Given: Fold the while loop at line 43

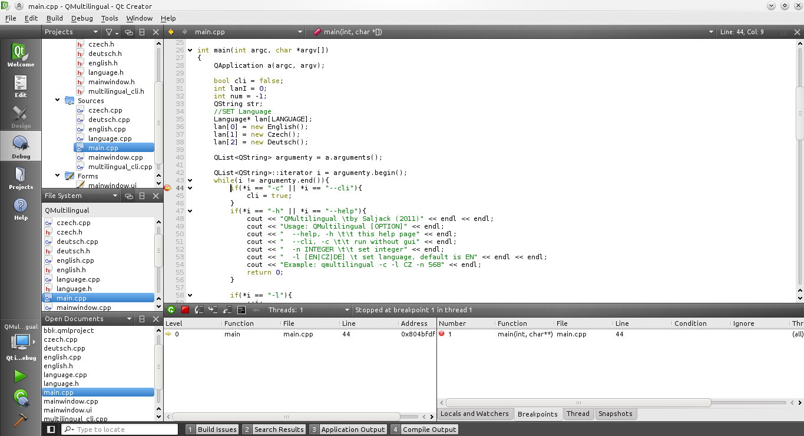Looking at the screenshot, I should (190, 180).
